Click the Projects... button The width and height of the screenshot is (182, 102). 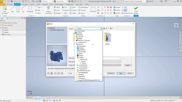pos(128,65)
